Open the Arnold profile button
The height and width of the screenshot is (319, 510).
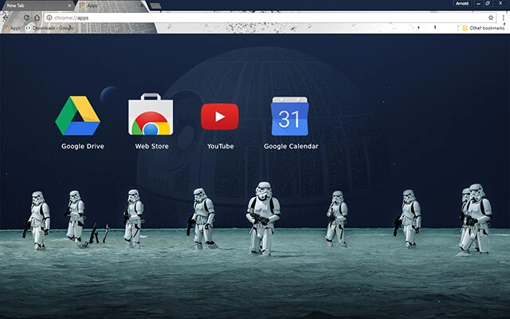pos(462,3)
